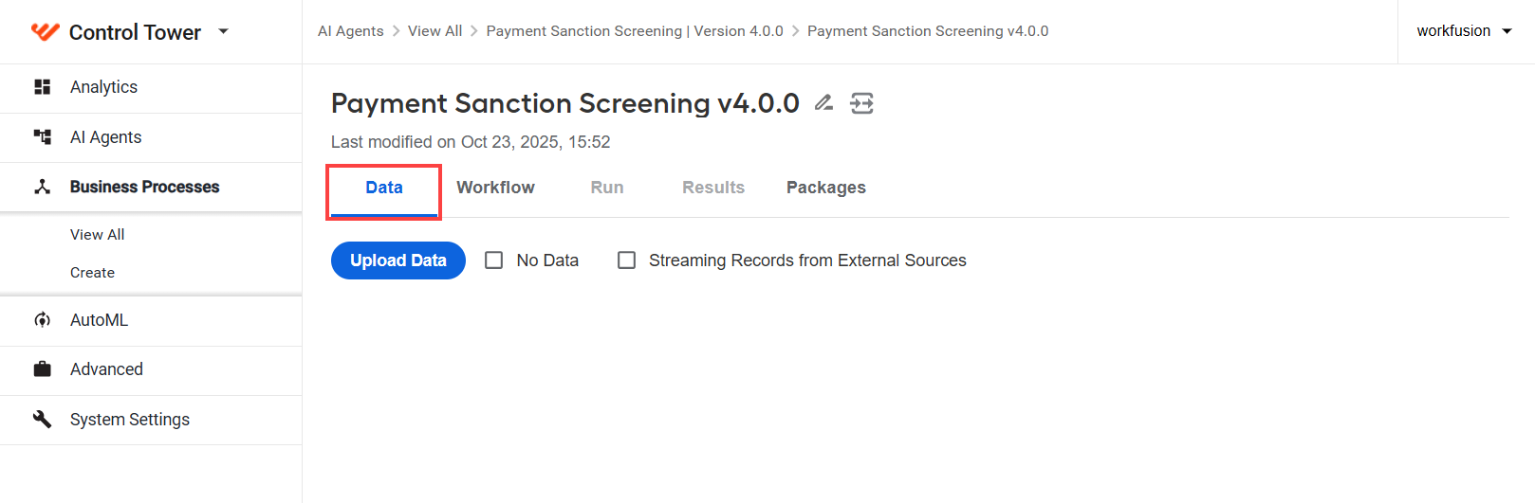Click the Business Processes icon
Viewport: 1535px width, 503px height.
pyautogui.click(x=42, y=187)
